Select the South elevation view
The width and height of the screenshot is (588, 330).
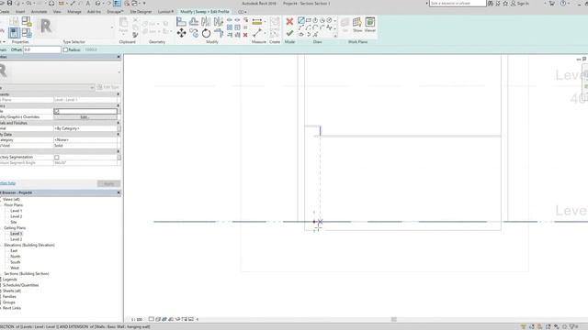[16, 262]
